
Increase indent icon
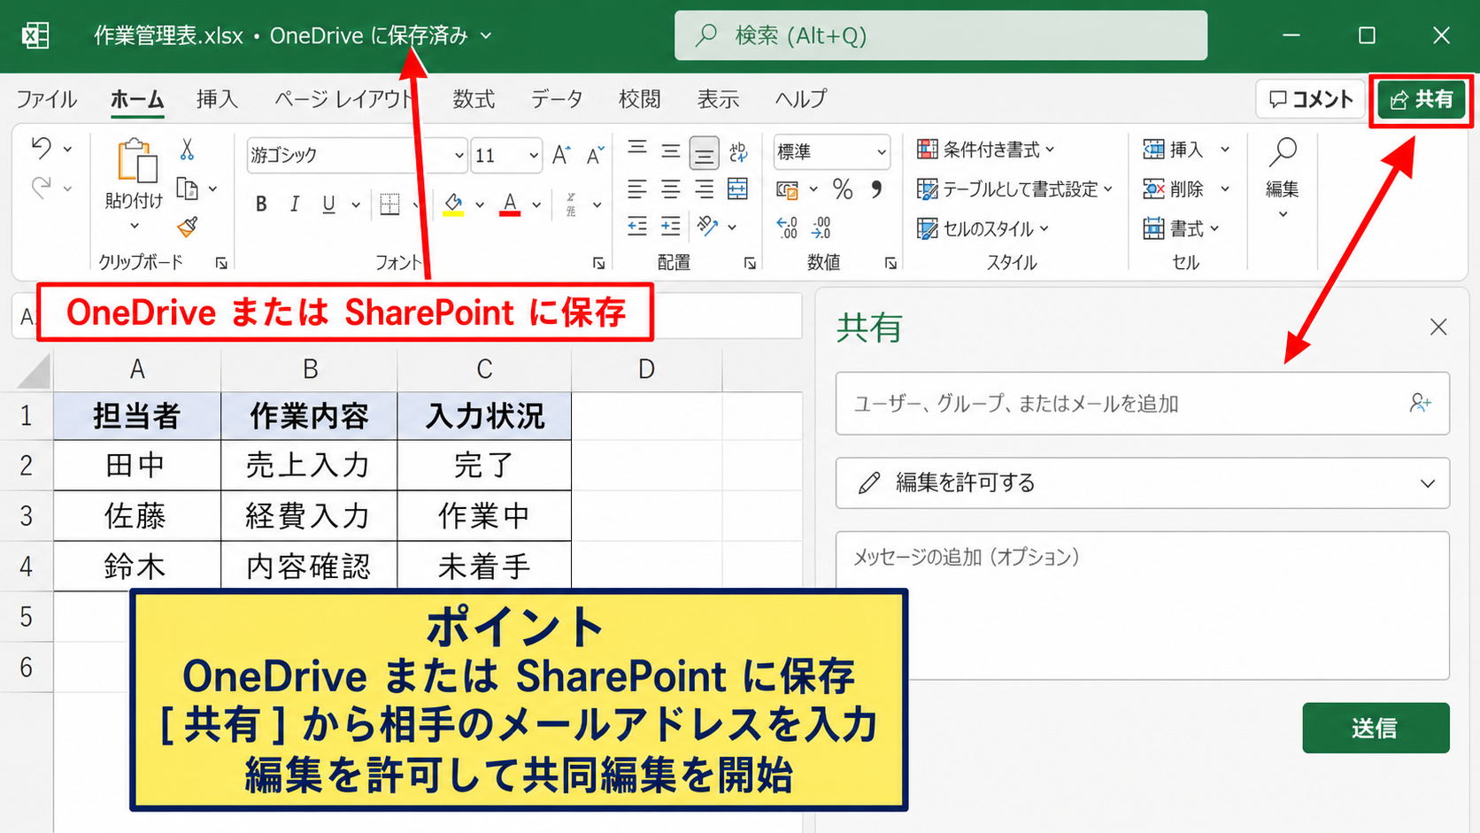(x=671, y=228)
